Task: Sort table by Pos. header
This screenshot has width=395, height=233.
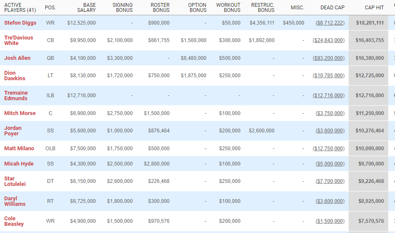Action: tap(50, 8)
